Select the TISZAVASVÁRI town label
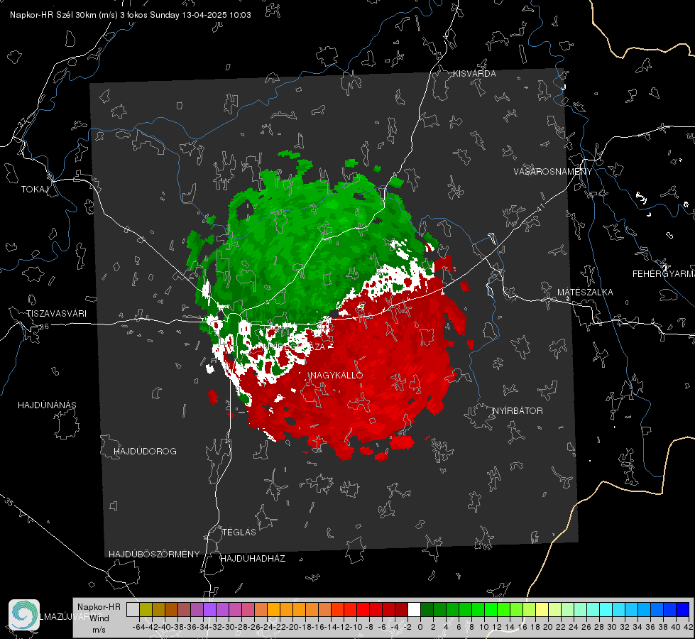695x639 pixels. (x=56, y=314)
